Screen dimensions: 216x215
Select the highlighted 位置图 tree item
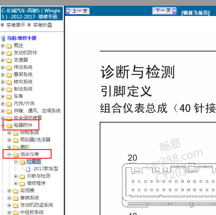coord(34,161)
